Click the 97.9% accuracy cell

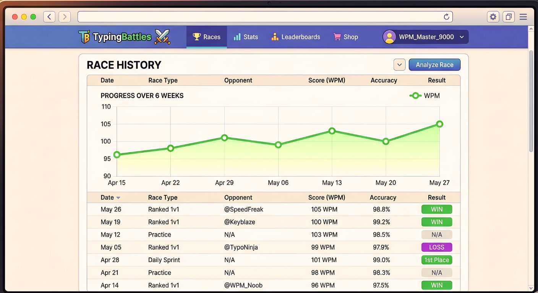tap(381, 247)
